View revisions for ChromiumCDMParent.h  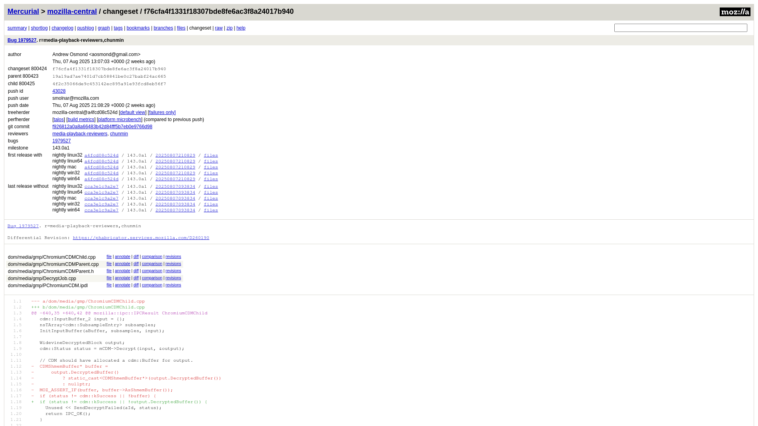173,271
